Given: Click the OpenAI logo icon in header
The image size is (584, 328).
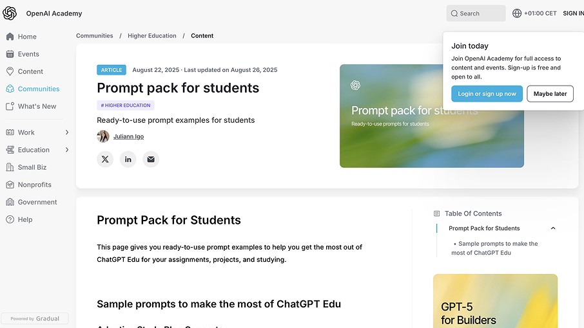Looking at the screenshot, I should pos(10,14).
